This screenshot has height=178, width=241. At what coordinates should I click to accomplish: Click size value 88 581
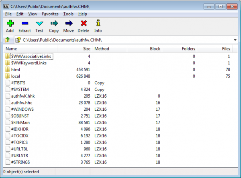tap(84, 122)
